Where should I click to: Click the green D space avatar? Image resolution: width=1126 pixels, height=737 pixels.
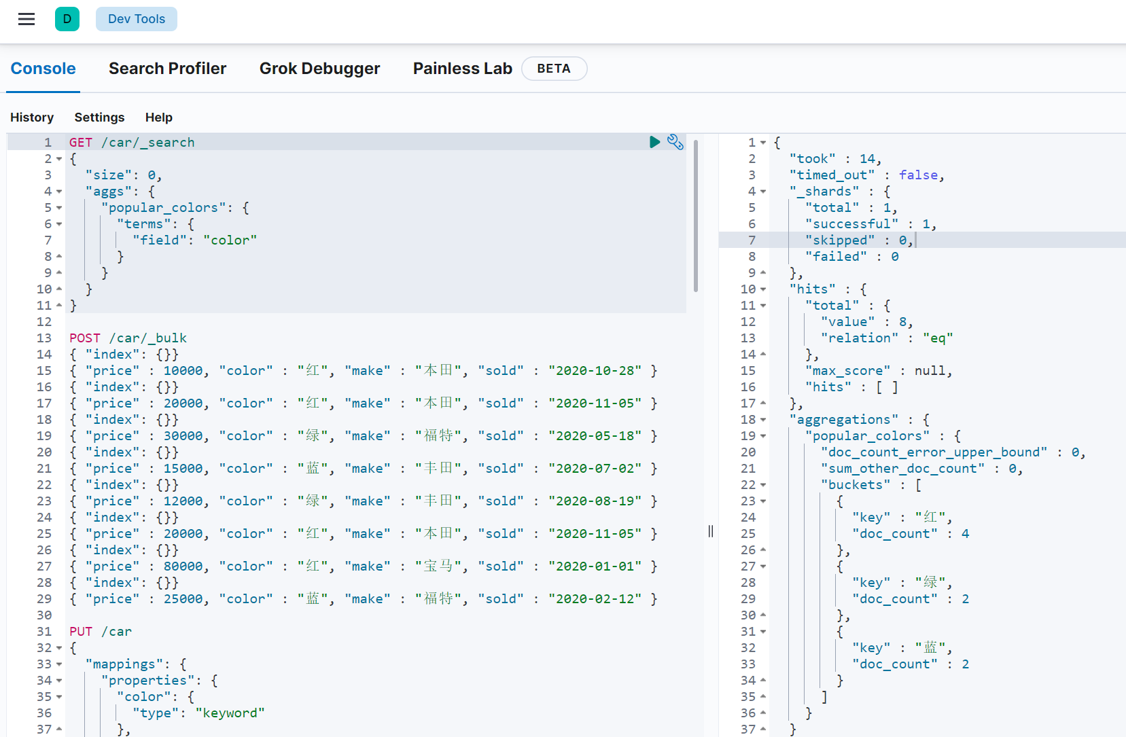click(x=67, y=19)
